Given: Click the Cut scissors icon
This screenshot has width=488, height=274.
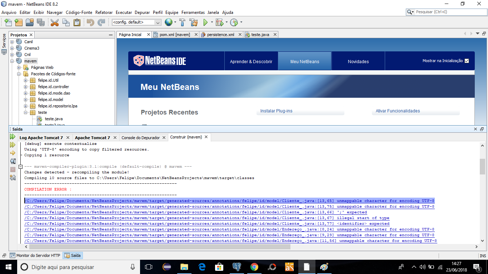Looking at the screenshot, I should pos(55,22).
